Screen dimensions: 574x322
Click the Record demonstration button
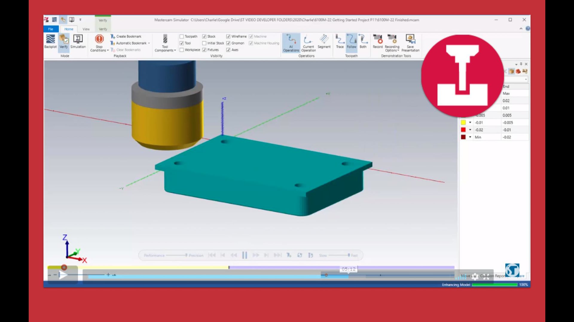(x=378, y=41)
